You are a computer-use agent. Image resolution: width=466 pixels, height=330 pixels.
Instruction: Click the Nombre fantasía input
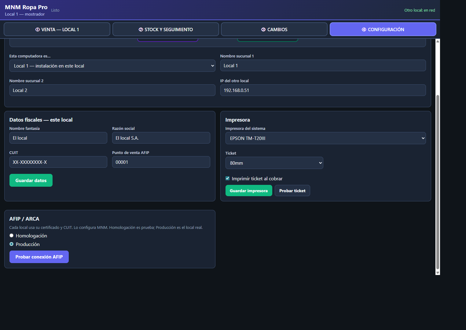(x=58, y=138)
